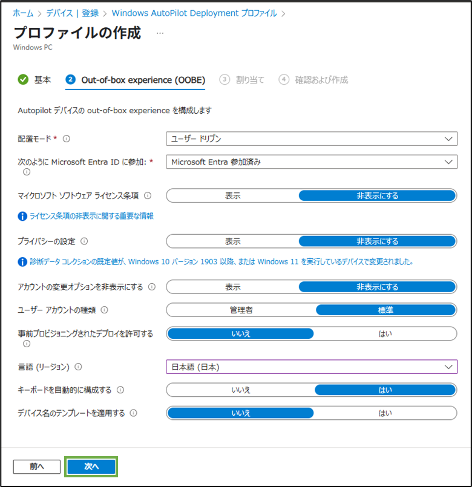Viewport: 472px width, 487px height.
Task: Click info icon under 事前プロビジョニングされたデプロイを許可する
Action: click(27, 344)
